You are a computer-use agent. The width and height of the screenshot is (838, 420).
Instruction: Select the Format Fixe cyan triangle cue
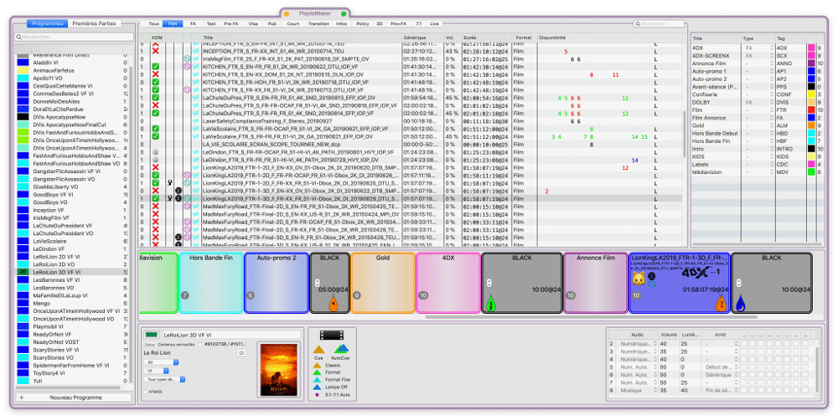317,380
